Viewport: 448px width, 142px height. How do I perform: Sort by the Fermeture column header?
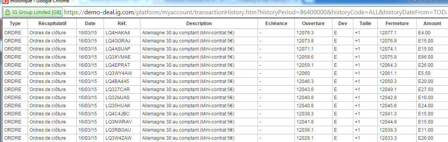[397, 24]
